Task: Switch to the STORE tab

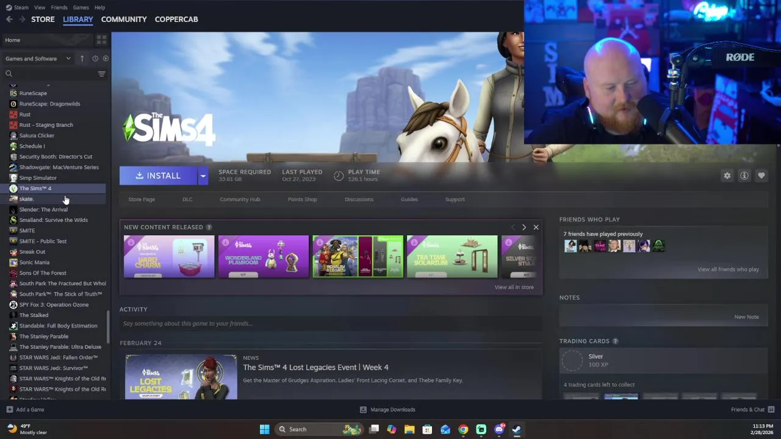Action: coord(43,20)
